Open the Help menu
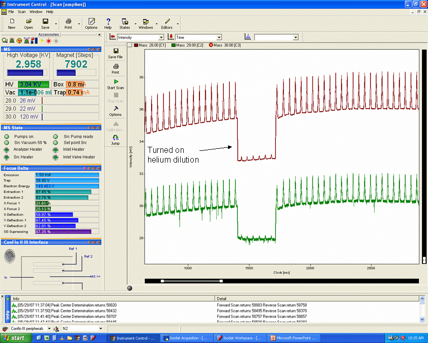Screen dimensions: 428x343 pyautogui.click(x=50, y=12)
